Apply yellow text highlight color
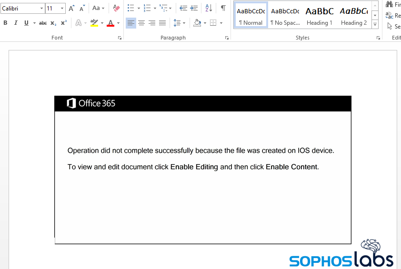401x269 pixels. tap(94, 23)
